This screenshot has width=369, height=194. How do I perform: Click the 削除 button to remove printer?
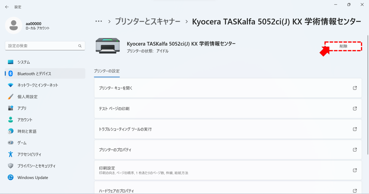tap(343, 46)
